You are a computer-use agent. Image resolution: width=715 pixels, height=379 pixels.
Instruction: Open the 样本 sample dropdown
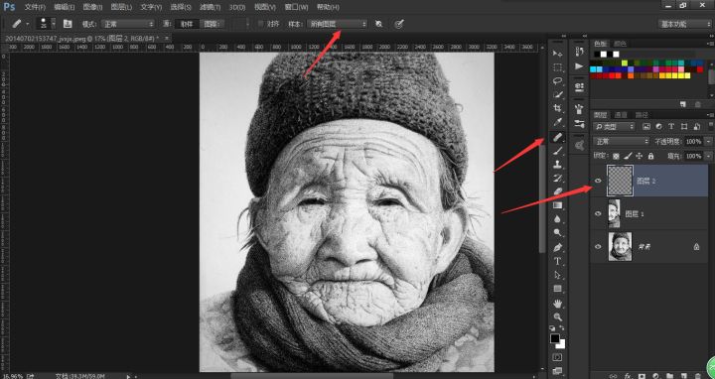[337, 24]
